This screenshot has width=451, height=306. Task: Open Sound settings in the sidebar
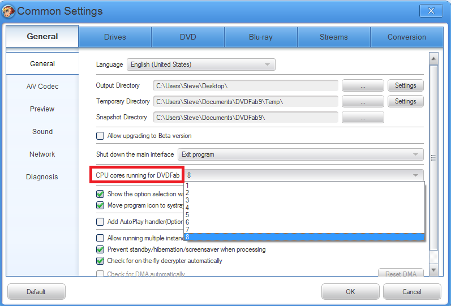click(42, 132)
